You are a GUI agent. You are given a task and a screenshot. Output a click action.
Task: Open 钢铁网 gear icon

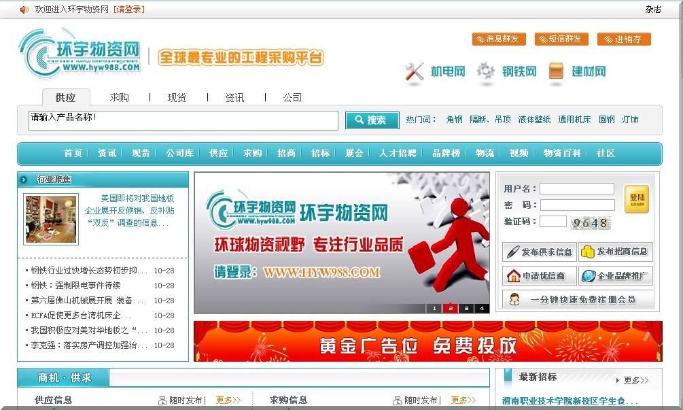(x=485, y=71)
